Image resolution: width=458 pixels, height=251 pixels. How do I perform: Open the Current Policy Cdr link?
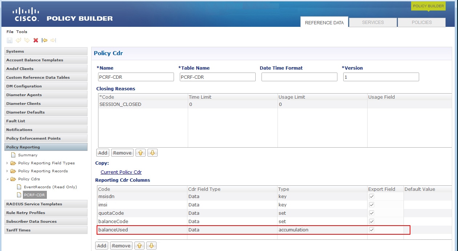(x=121, y=172)
